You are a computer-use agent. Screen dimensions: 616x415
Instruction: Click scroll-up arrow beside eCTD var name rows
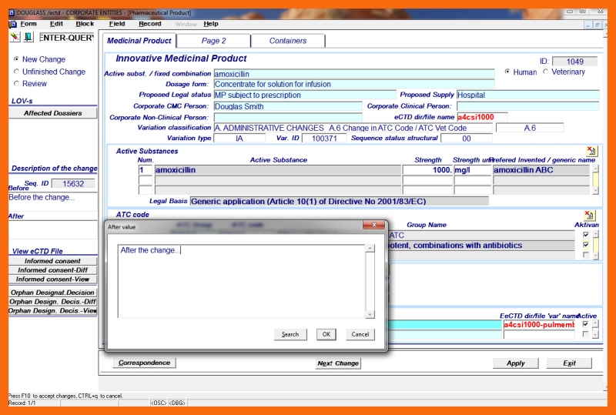click(x=595, y=324)
